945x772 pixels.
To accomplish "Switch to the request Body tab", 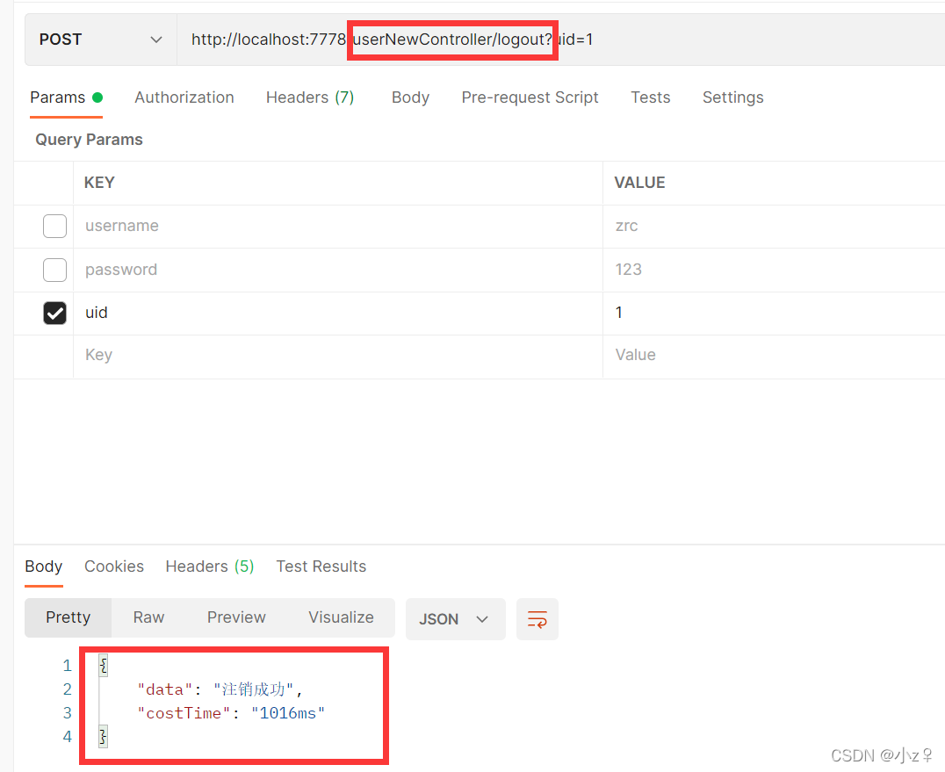I will tap(410, 97).
